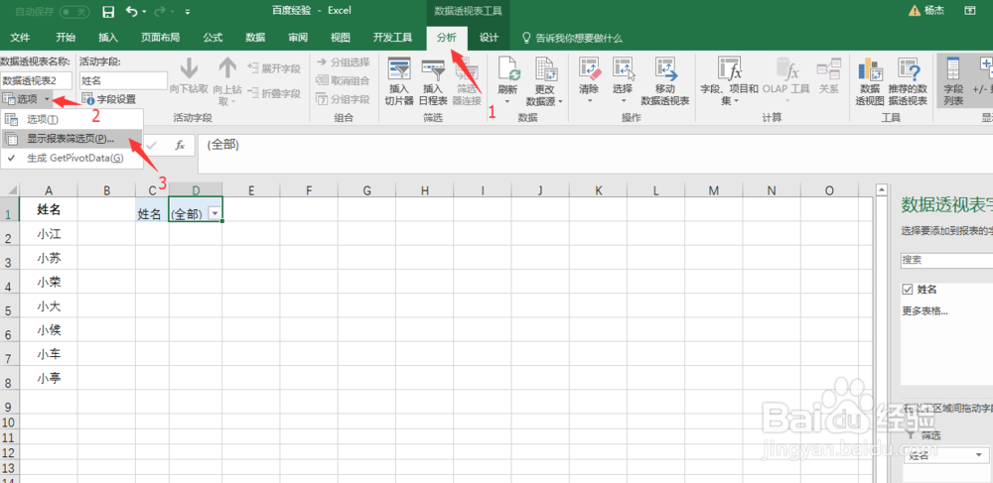Undo the last action
This screenshot has height=483, width=993.
tap(132, 11)
